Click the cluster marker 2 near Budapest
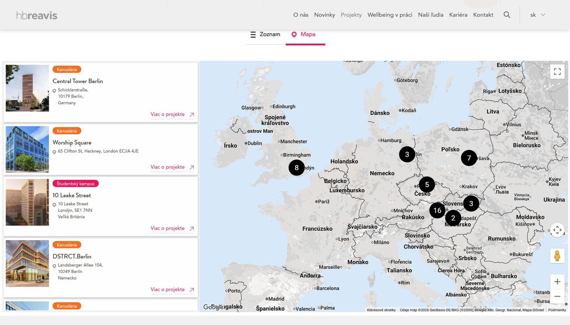The image size is (570, 325). [x=453, y=218]
